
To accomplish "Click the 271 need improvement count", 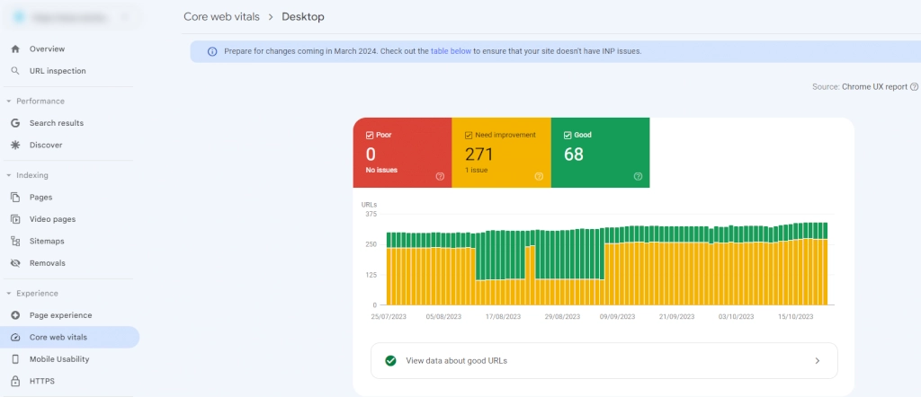I will click(x=478, y=154).
